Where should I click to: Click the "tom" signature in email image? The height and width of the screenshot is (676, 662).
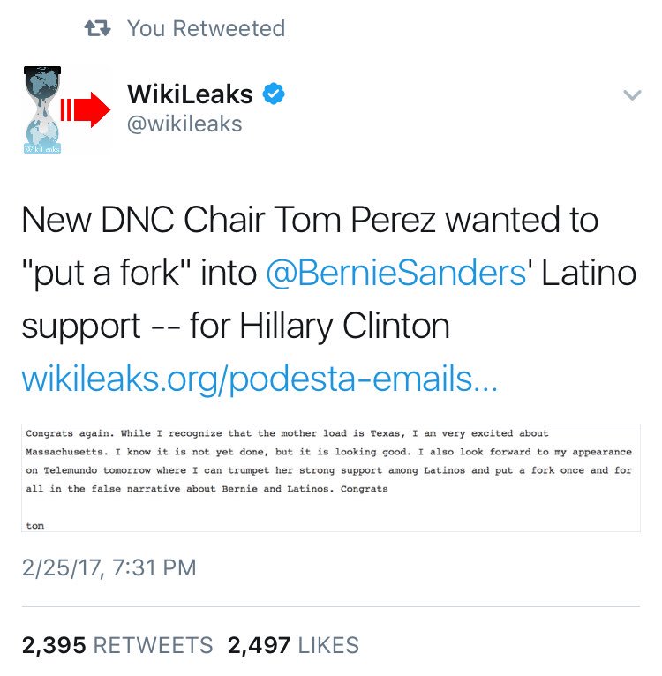tap(35, 526)
